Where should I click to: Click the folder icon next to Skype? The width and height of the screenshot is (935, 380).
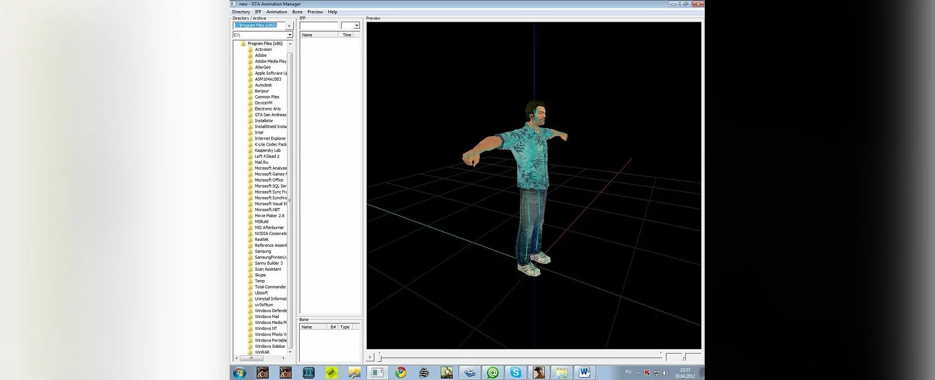(x=250, y=275)
